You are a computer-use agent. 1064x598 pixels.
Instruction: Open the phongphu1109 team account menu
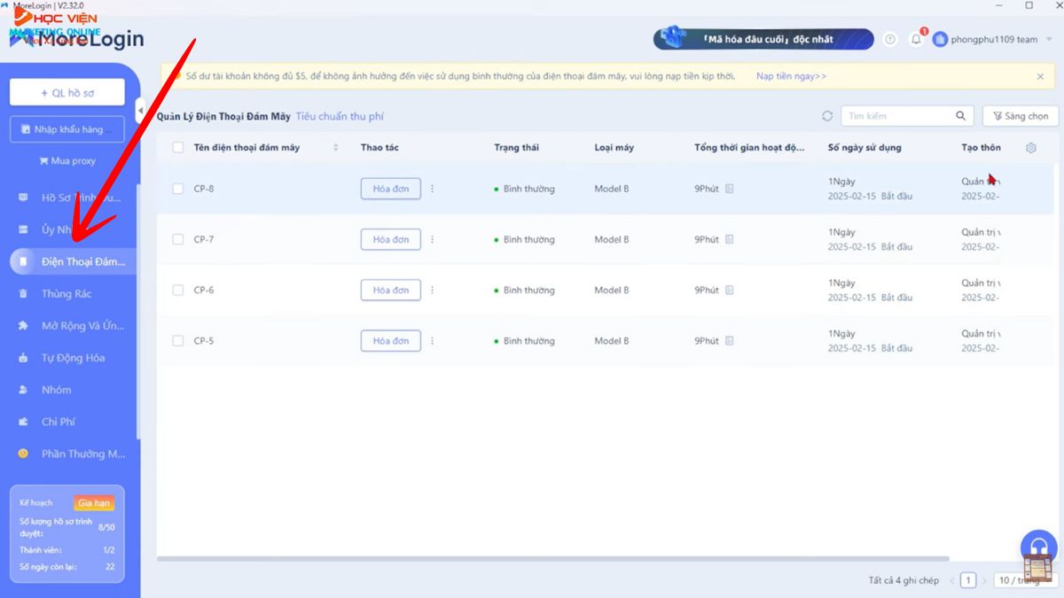pos(994,40)
